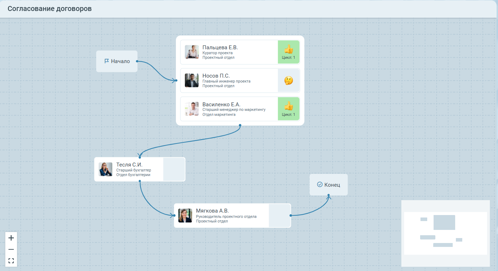The image size is (498, 271).
Task: Click the zoom out minus icon
Action: point(11,249)
